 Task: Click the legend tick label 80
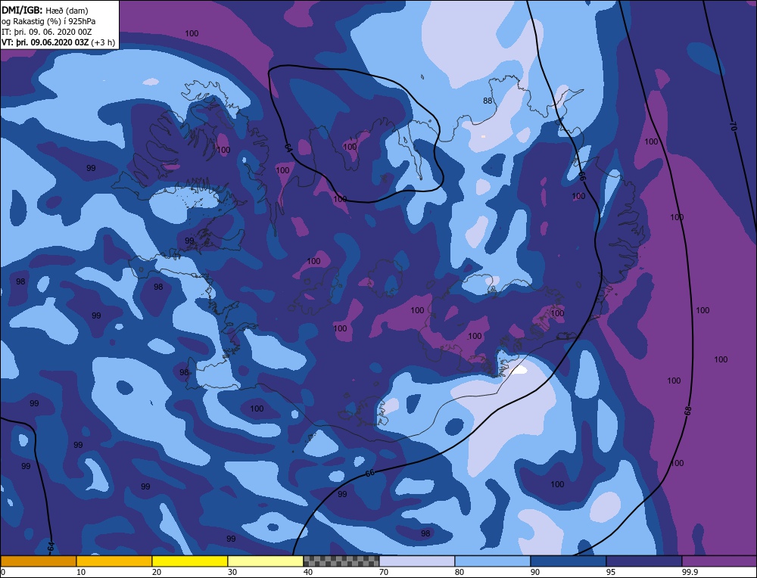tap(459, 572)
